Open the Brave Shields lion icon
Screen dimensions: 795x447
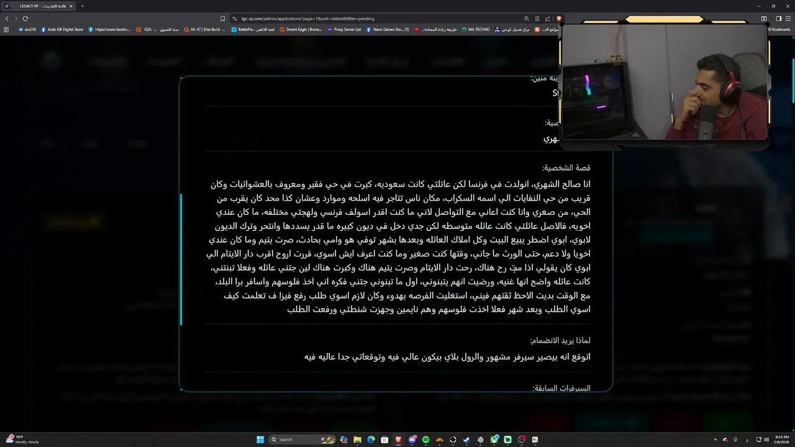coord(558,19)
